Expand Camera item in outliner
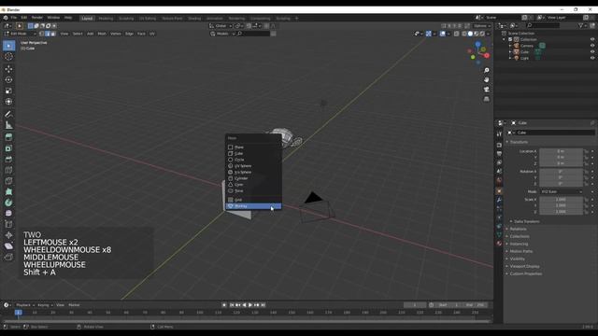The image size is (598, 336). (x=510, y=46)
